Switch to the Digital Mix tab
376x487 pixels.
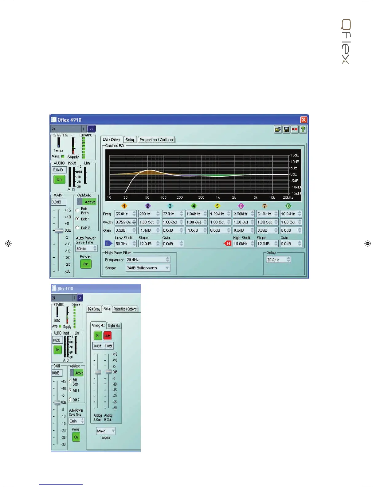point(114,326)
